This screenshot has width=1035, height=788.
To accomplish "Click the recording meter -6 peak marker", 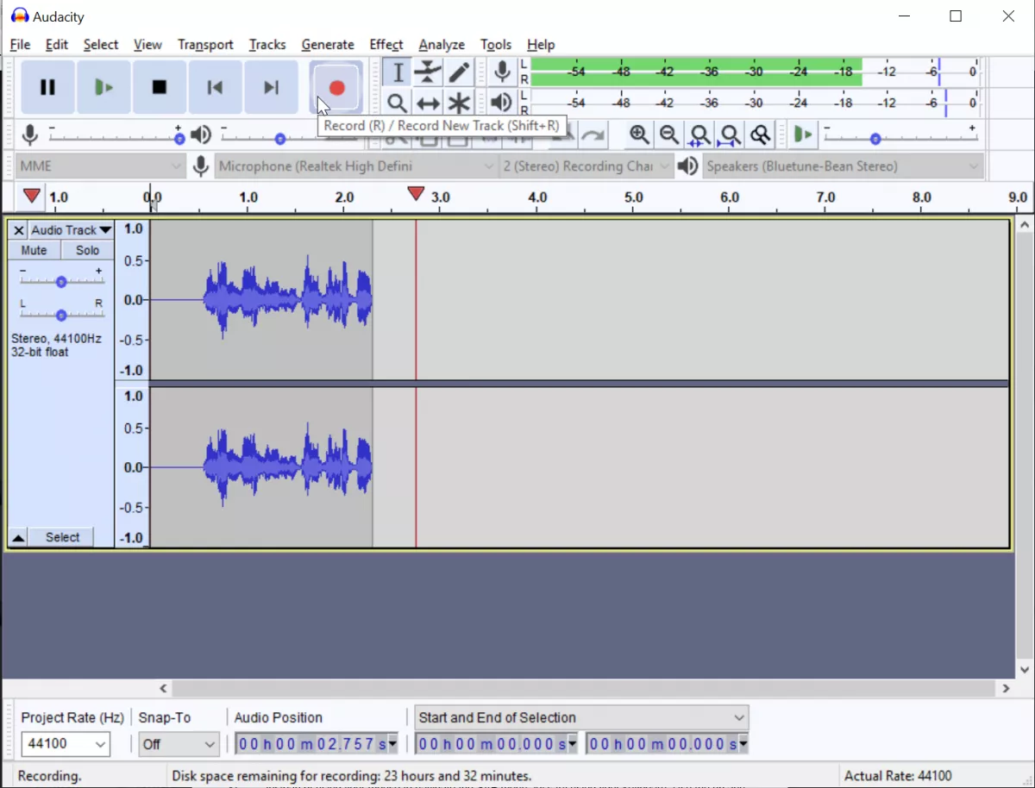I will coord(939,72).
